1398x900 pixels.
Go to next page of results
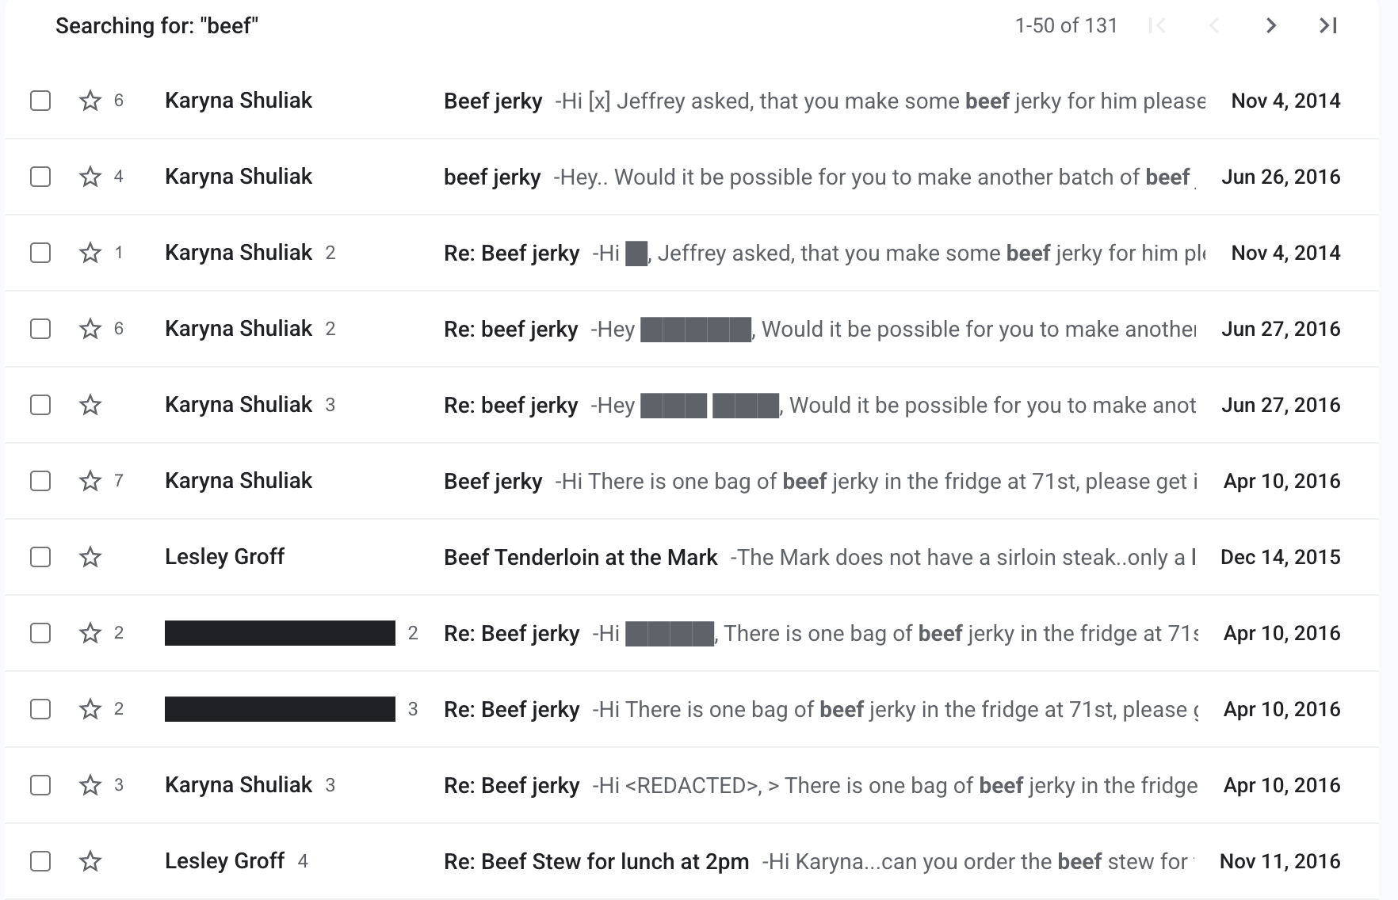point(1271,26)
